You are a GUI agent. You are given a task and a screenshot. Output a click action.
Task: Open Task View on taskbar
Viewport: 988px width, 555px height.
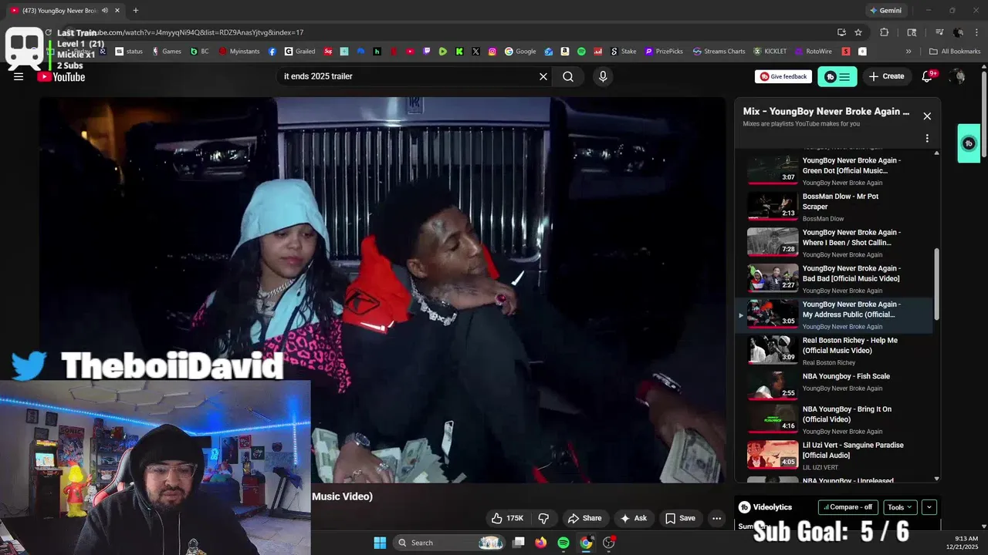pos(519,543)
